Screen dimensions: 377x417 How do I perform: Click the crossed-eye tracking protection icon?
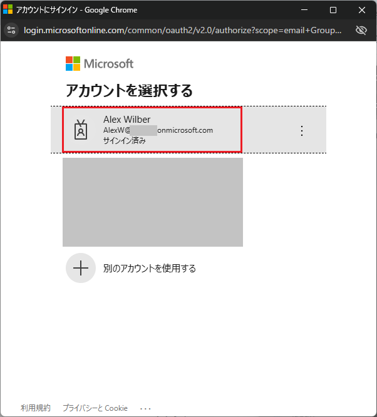click(361, 30)
